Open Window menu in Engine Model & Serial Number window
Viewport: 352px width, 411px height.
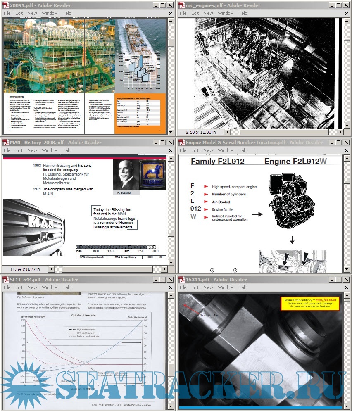[x=226, y=150]
